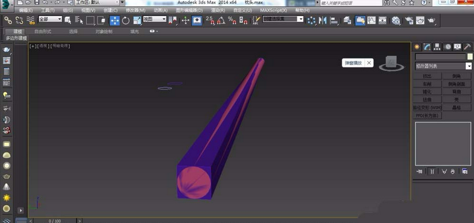Open the Rendered Frame Window icon
474x223 pixels.
coord(420,20)
